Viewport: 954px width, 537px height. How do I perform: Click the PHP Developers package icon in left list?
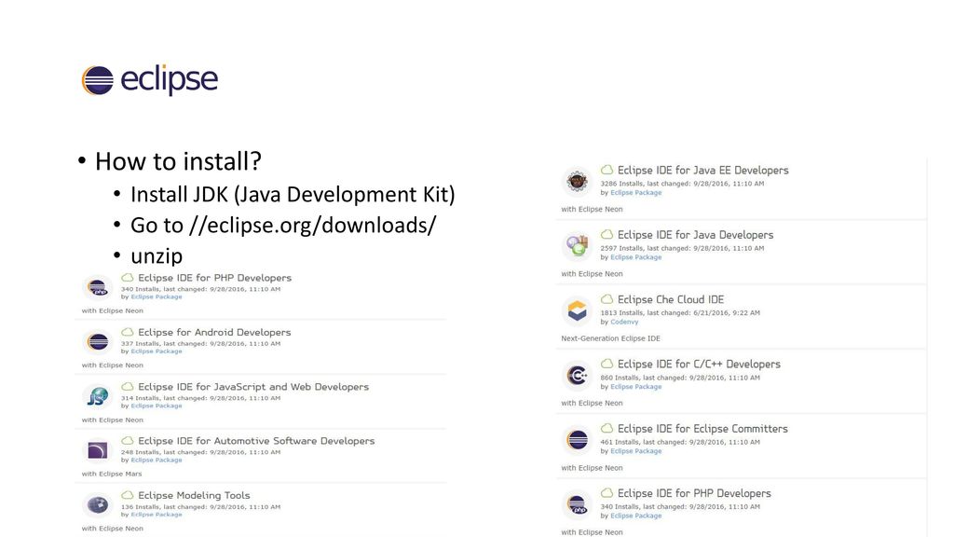coord(97,287)
